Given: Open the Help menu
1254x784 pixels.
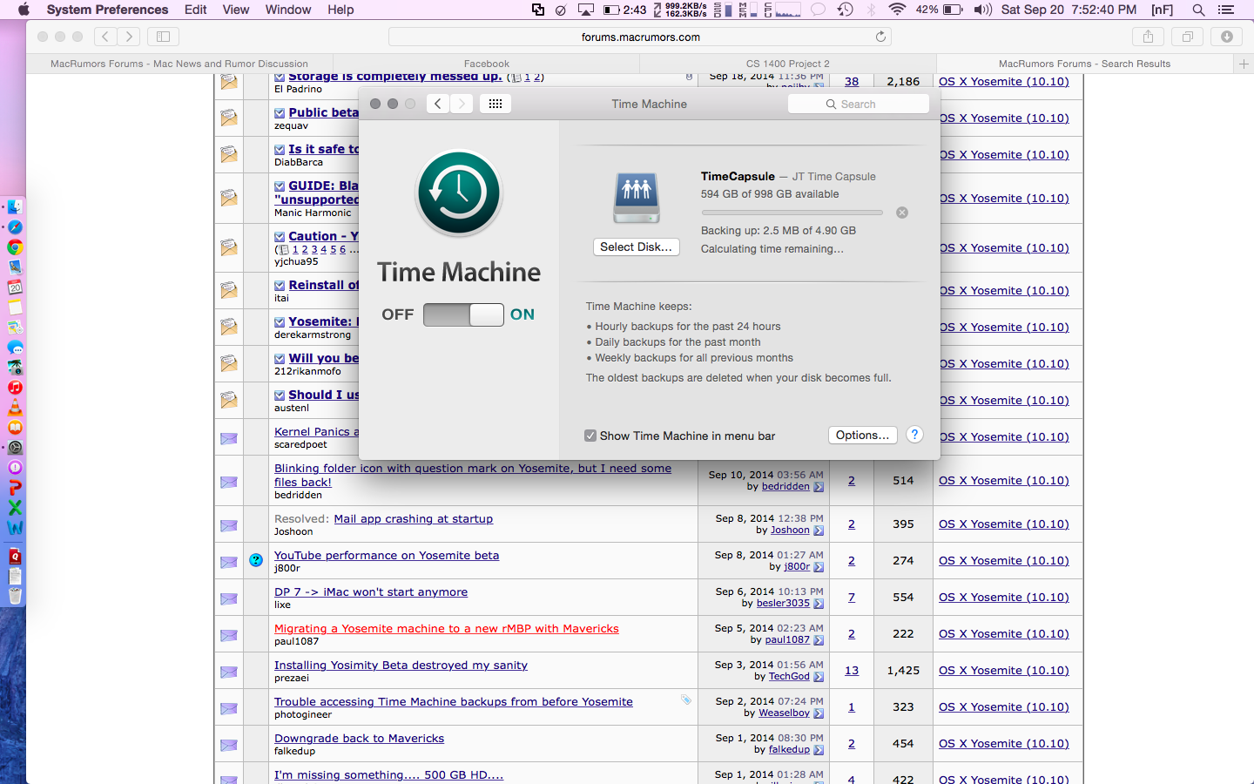Looking at the screenshot, I should [340, 10].
